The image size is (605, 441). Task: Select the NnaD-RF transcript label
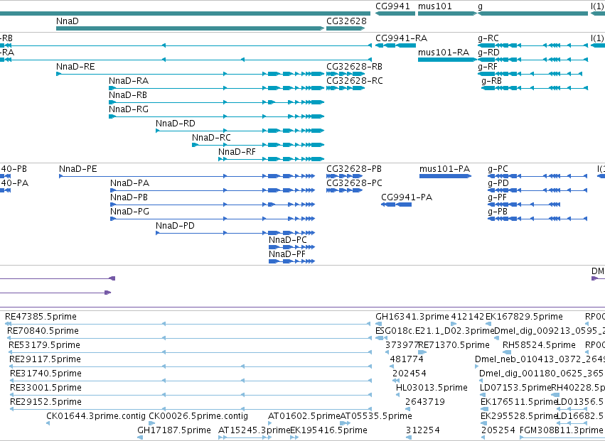click(x=237, y=152)
